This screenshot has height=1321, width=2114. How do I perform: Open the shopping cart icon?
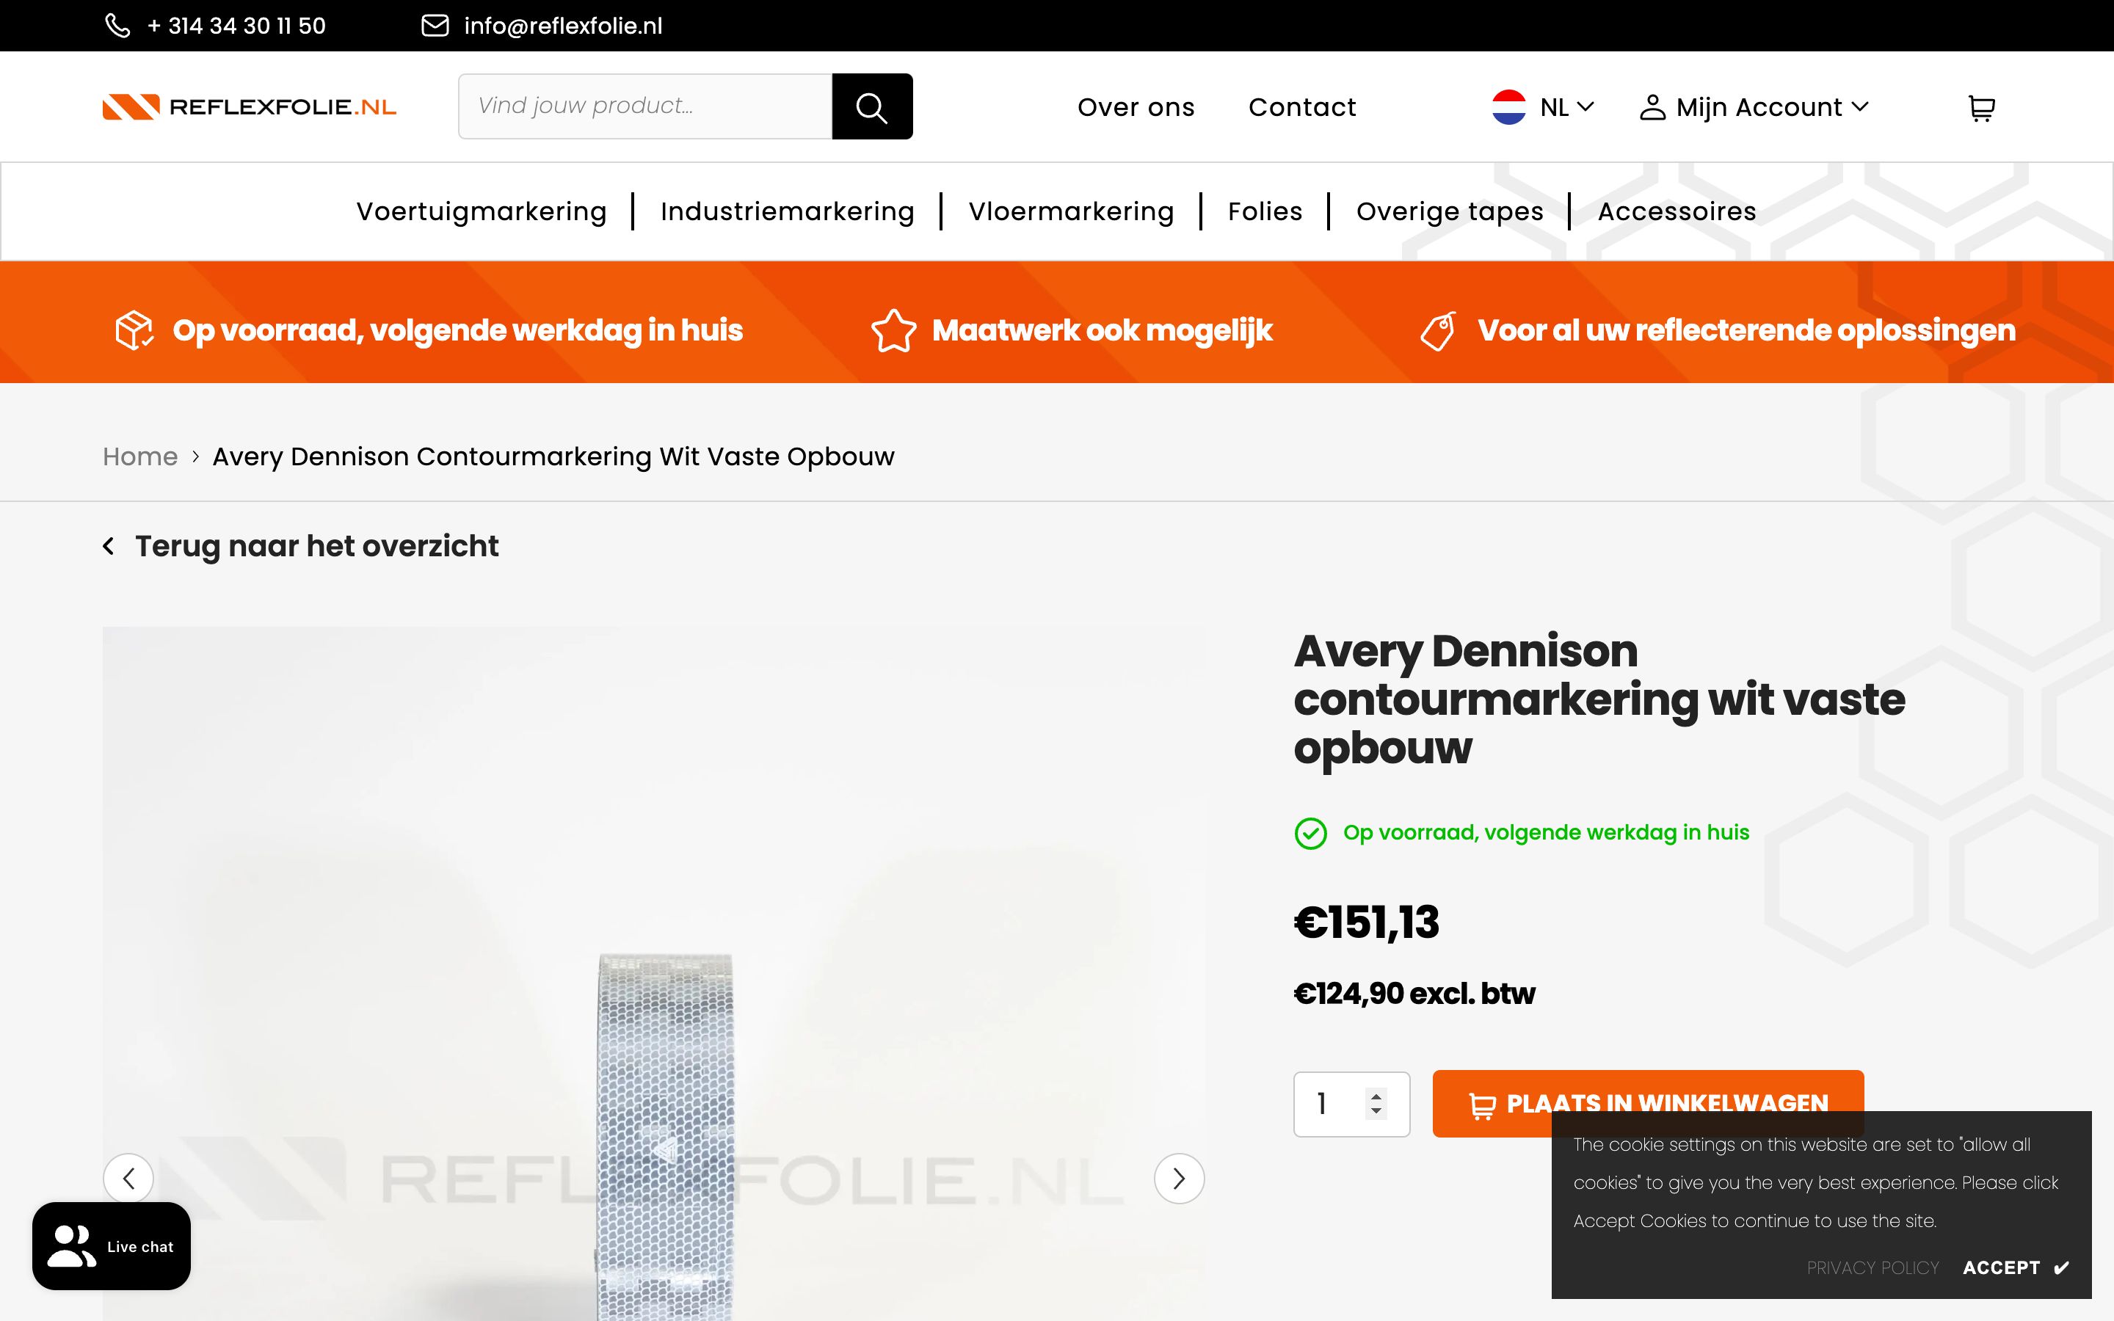pyautogui.click(x=1982, y=106)
